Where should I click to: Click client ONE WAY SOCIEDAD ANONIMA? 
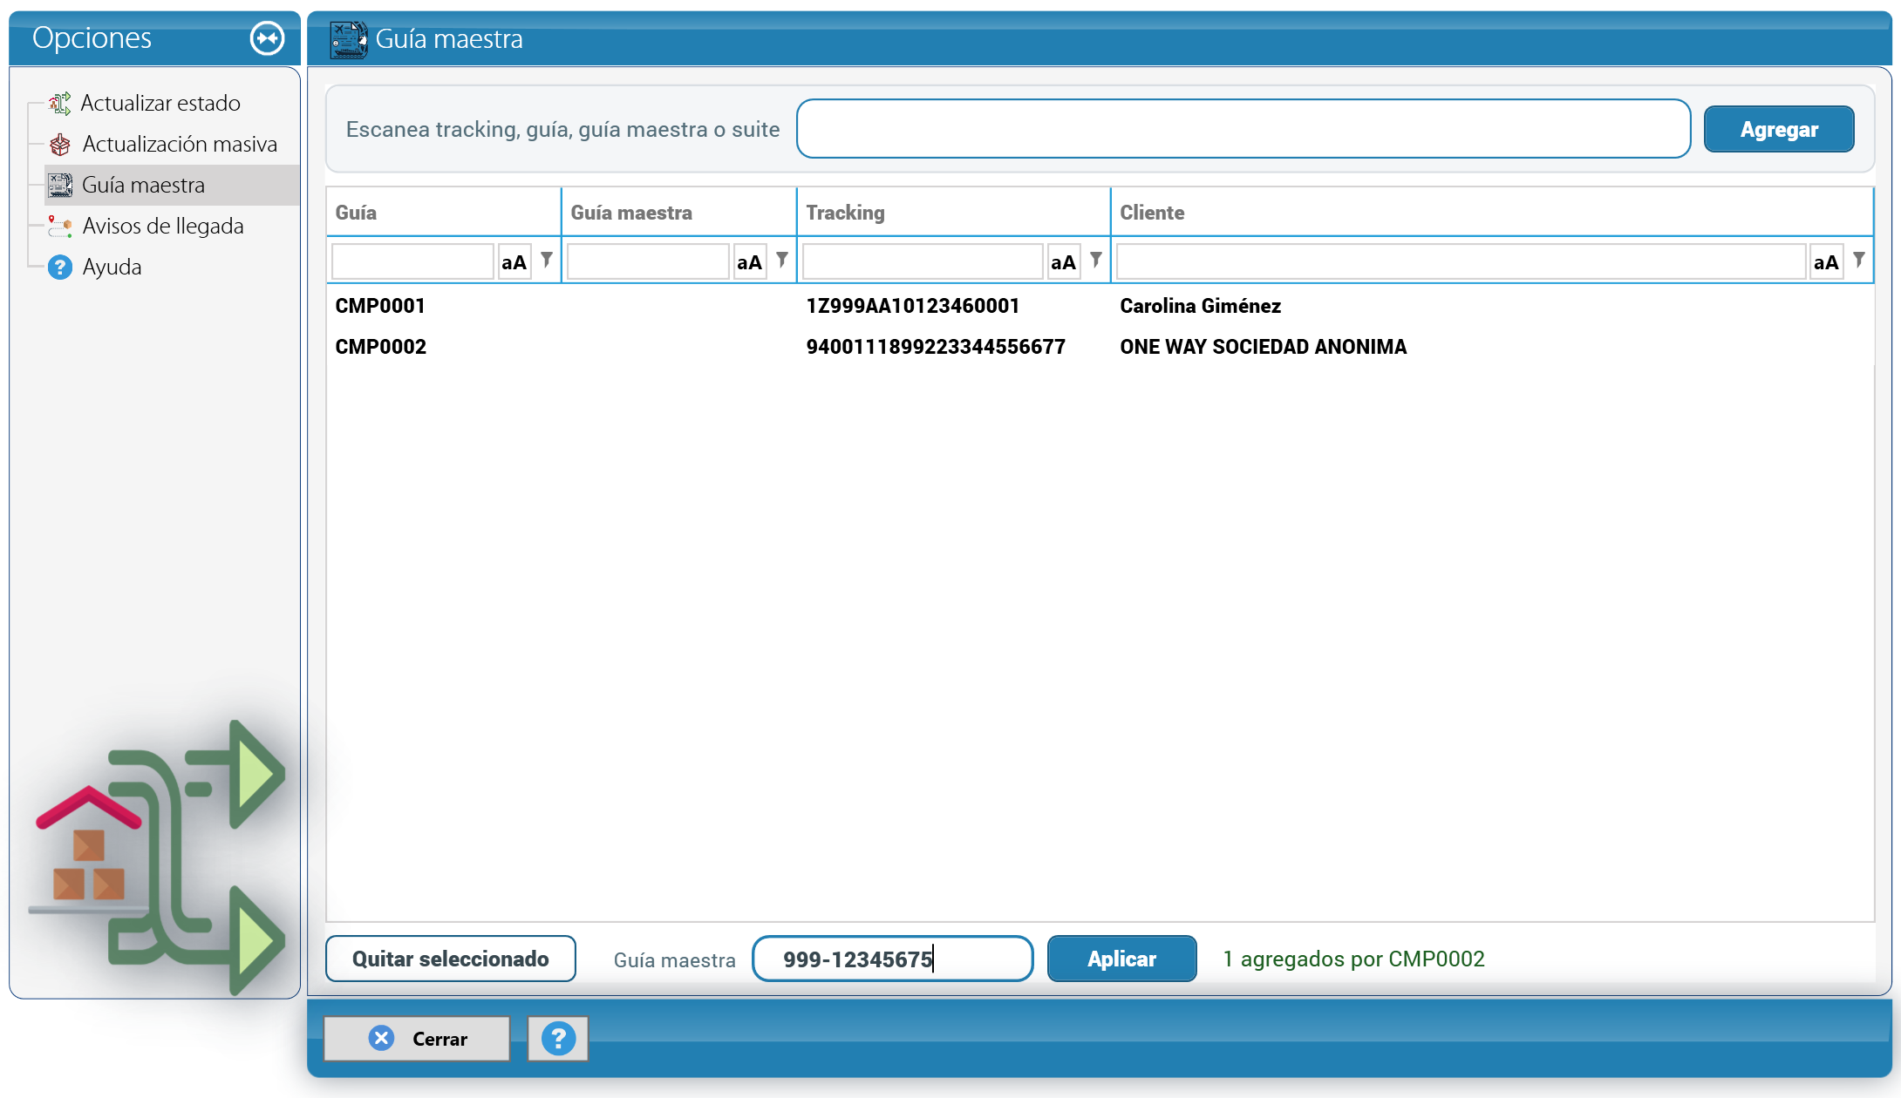coord(1263,347)
